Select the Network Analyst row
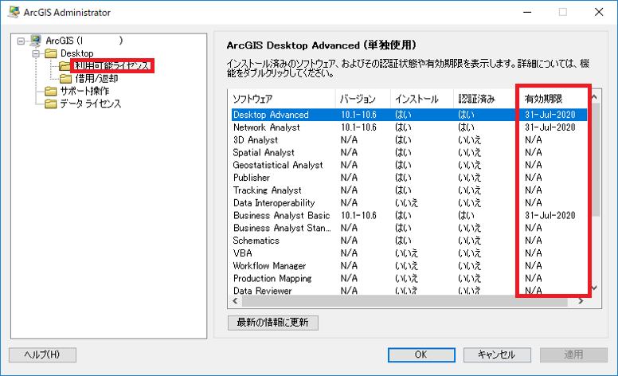This screenshot has width=618, height=376. (409, 127)
